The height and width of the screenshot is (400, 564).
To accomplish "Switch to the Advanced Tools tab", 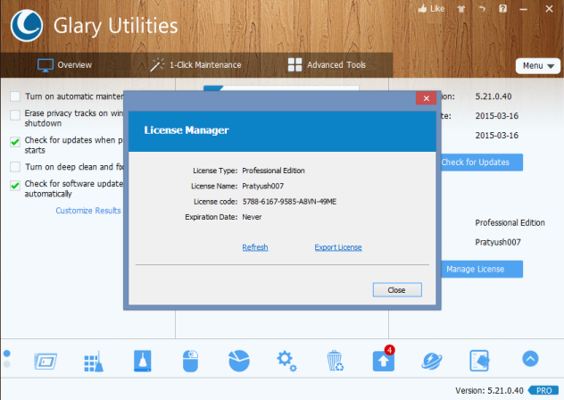I will [327, 65].
